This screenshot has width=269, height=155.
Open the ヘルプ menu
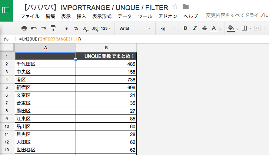190,16
